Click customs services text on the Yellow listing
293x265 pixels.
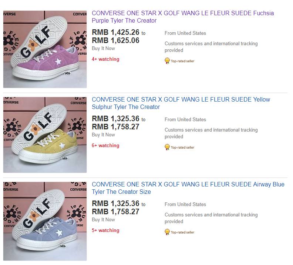tap(211, 133)
